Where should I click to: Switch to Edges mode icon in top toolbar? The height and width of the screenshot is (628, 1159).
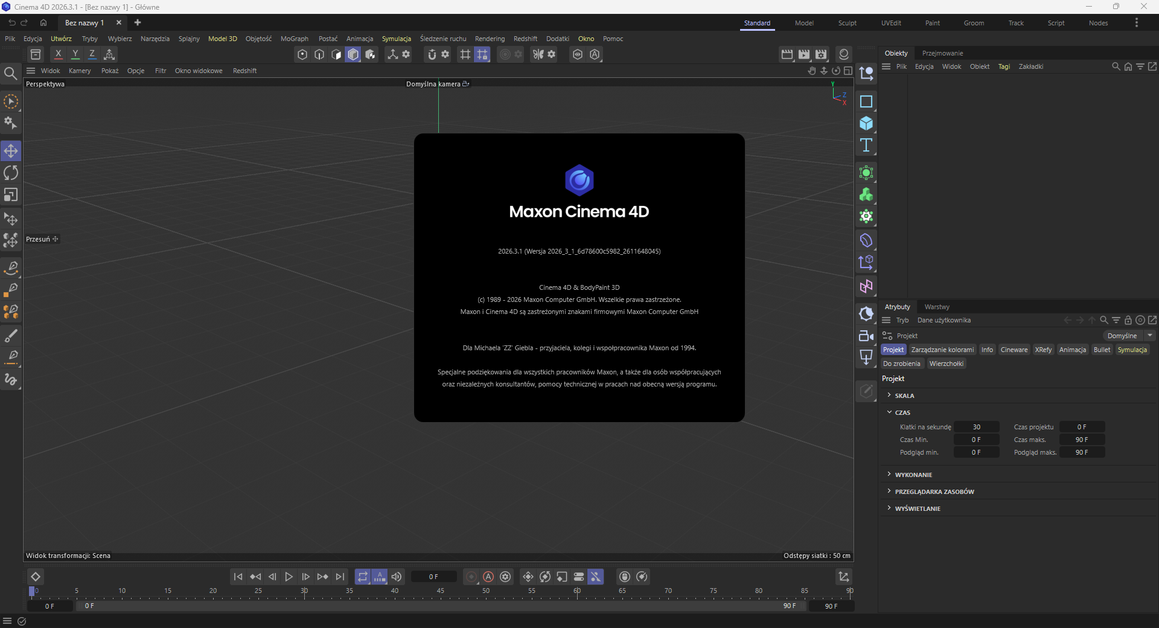pos(319,54)
